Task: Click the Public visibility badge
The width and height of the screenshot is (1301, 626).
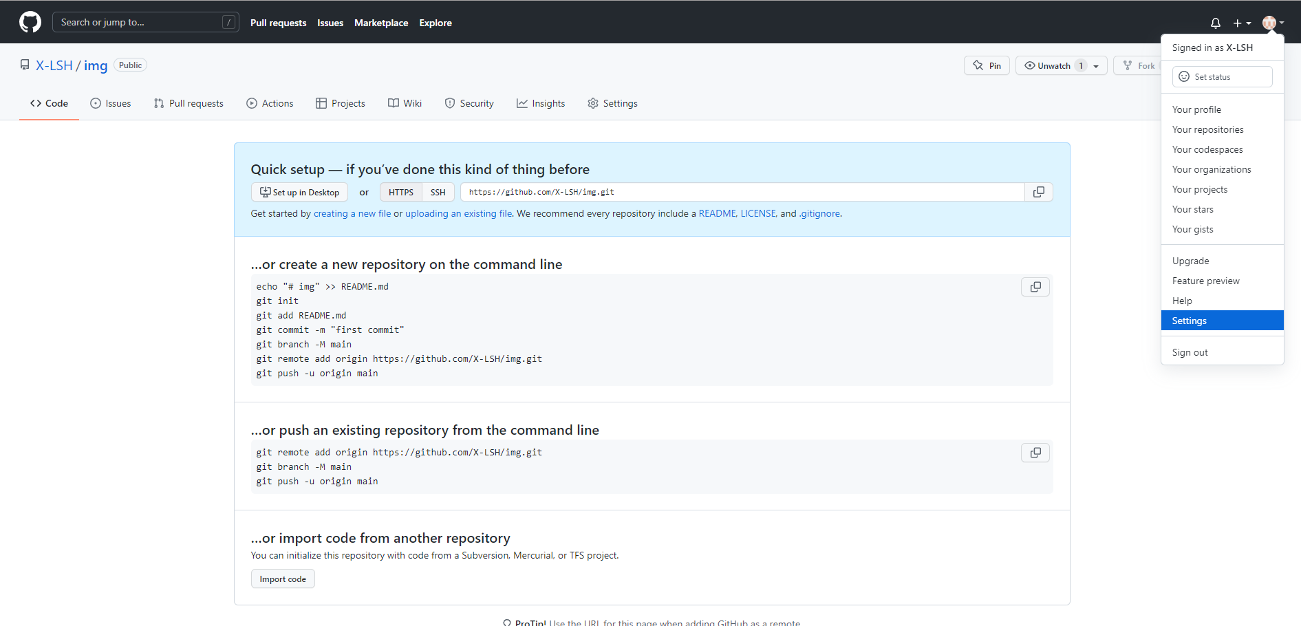Action: pyautogui.click(x=130, y=65)
